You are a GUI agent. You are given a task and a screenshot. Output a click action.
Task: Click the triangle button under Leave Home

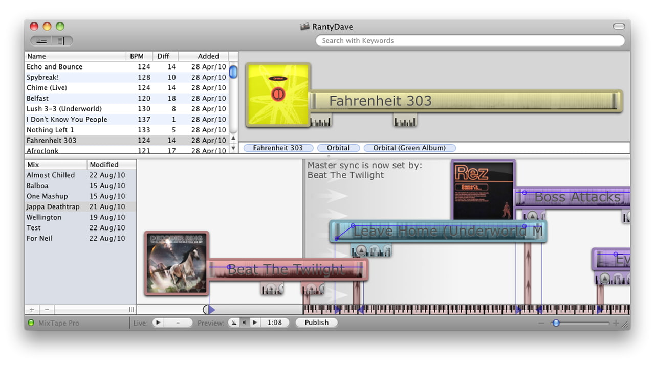coord(361,250)
